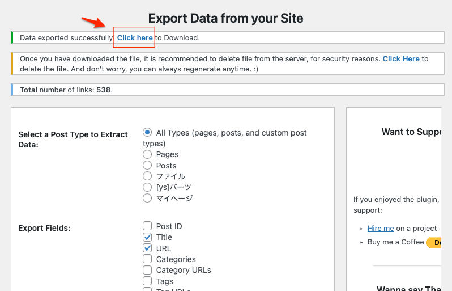The height and width of the screenshot is (291, 452).
Task: Choose the 'マイページ' radio option
Action: click(147, 198)
